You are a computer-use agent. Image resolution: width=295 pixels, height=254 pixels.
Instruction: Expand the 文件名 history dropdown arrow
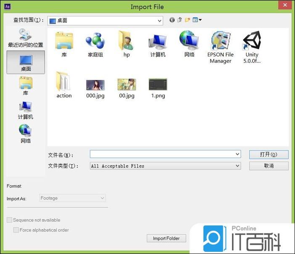[237, 154]
